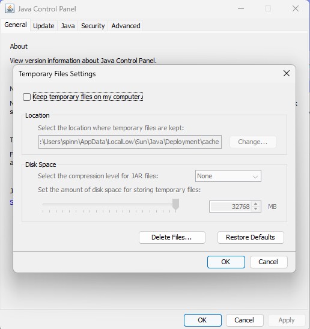Click the Change... location button
The image size is (310, 329).
(253, 142)
